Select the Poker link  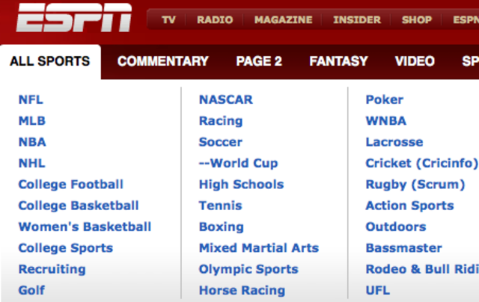point(385,99)
